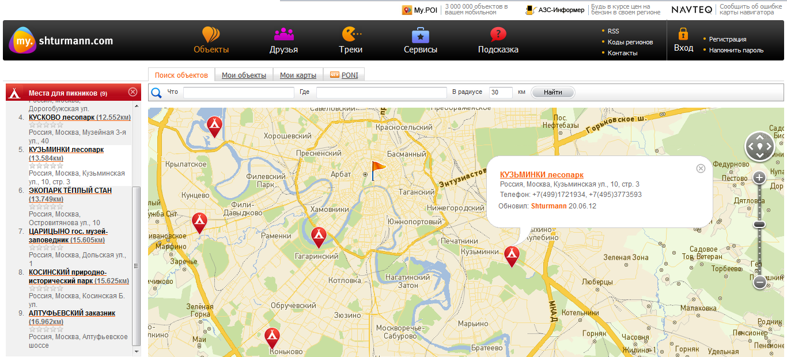Select the picnic marker near Кунцево
The width and height of the screenshot is (787, 357).
[200, 223]
